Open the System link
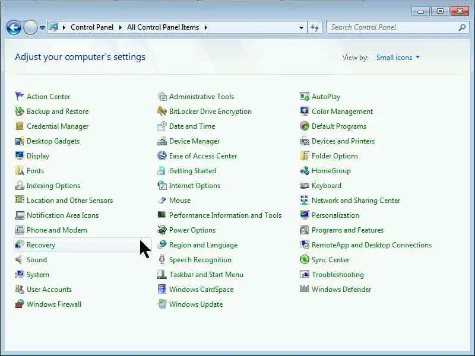The height and width of the screenshot is (356, 475). coord(38,274)
